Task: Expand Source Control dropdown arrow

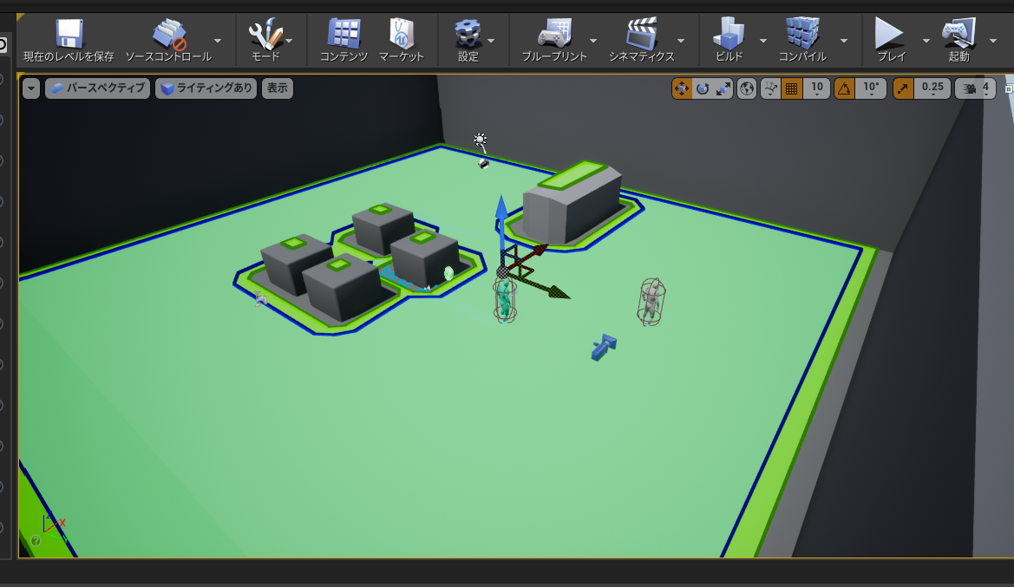Action: (218, 41)
